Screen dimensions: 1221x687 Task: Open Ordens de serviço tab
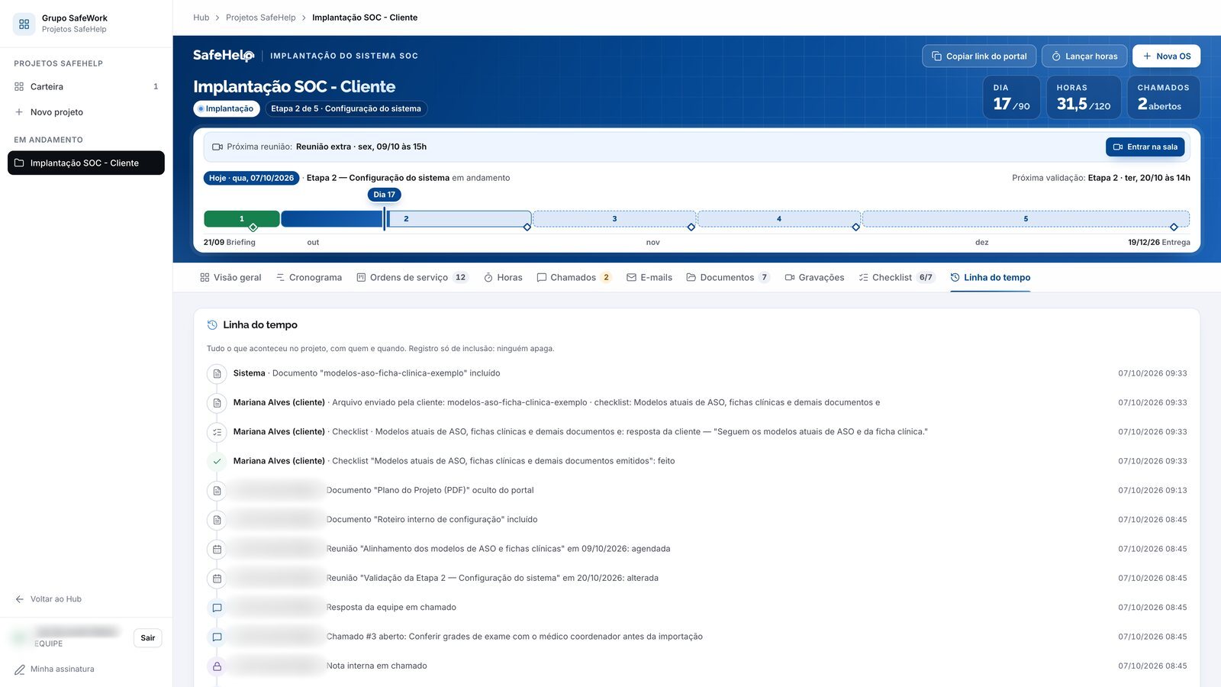pyautogui.click(x=412, y=277)
